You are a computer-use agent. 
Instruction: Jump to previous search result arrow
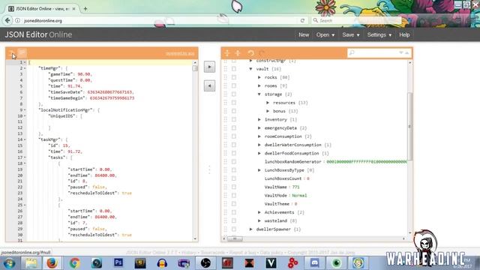(x=406, y=53)
